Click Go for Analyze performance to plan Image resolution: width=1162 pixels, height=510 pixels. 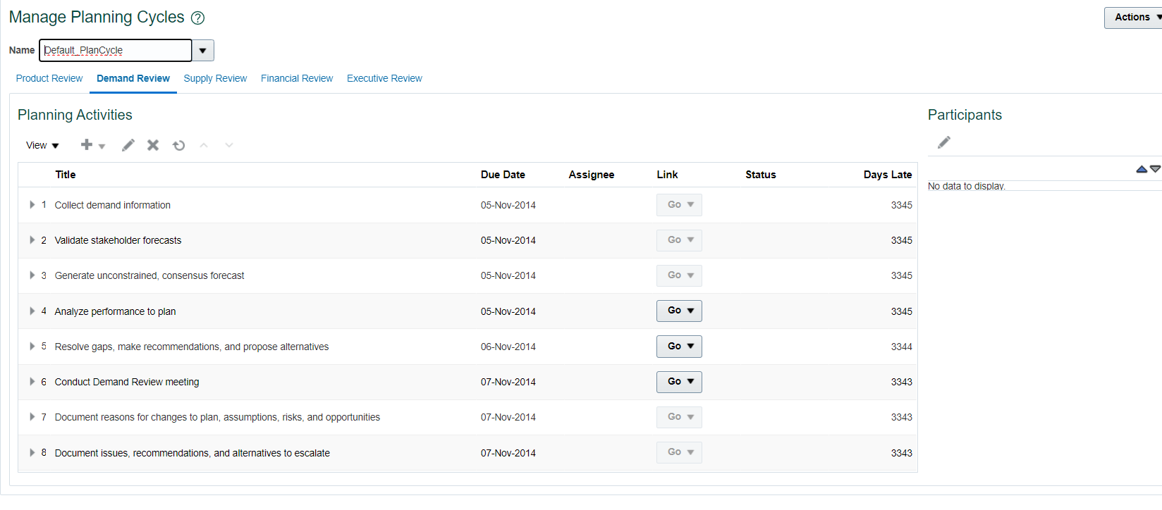click(679, 311)
